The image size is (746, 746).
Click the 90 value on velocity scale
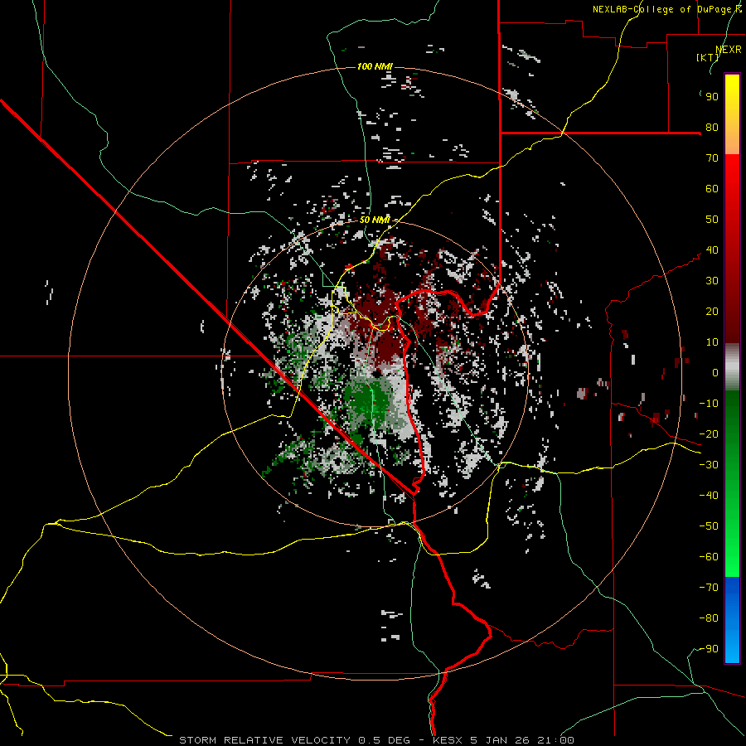[x=712, y=97]
